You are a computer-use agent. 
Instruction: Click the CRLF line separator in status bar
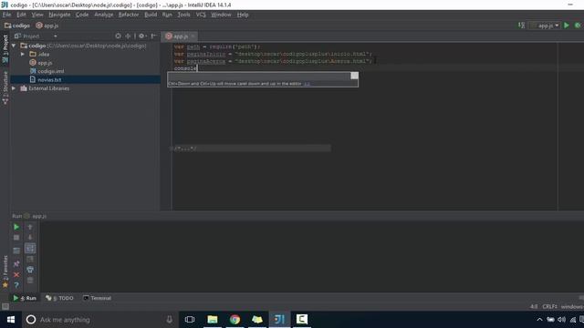click(x=549, y=306)
